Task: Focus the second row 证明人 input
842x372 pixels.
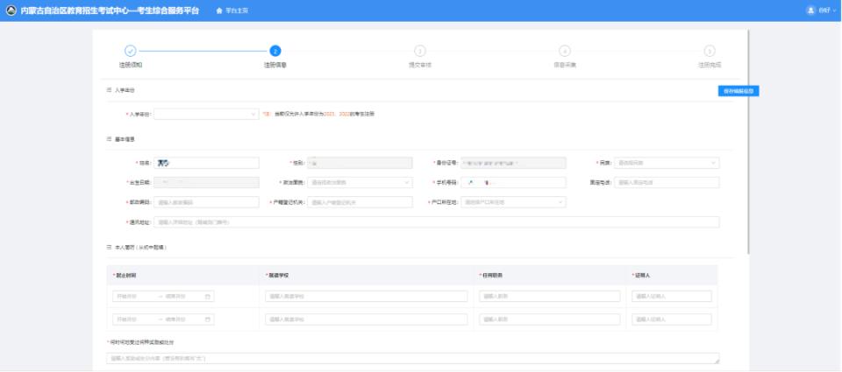Action: coord(672,319)
